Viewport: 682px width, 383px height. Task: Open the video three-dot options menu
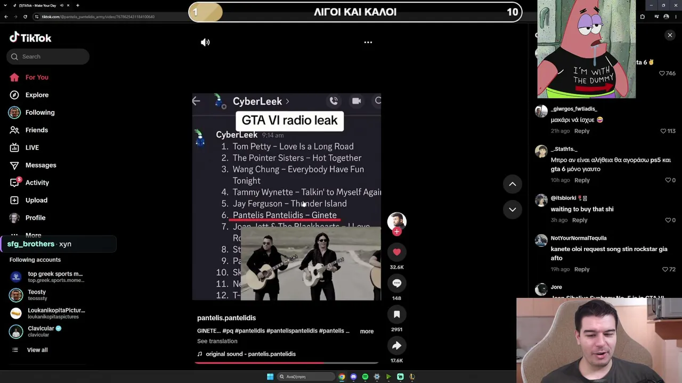(368, 42)
